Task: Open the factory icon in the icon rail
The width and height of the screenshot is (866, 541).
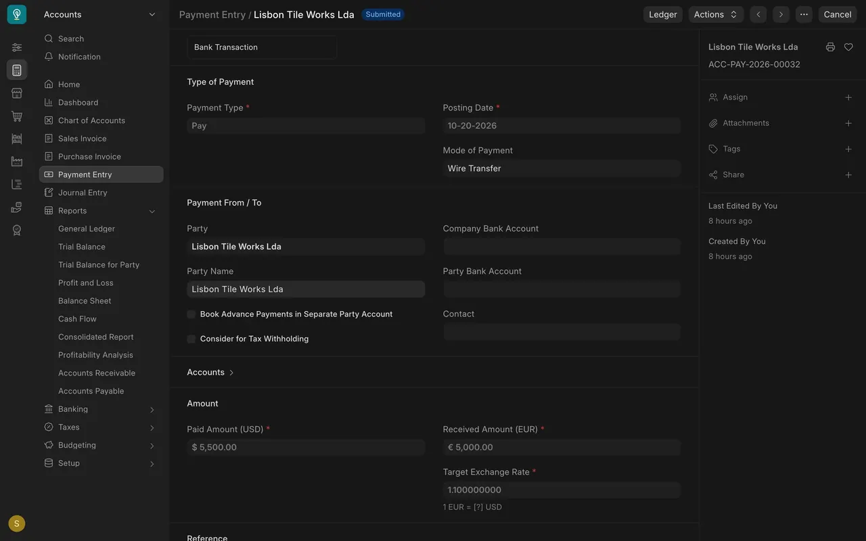Action: click(x=17, y=162)
